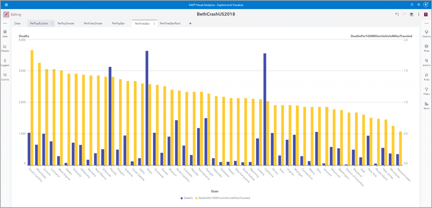Open the Ranks pane
Screen dimensions: 432x208
pyautogui.click(x=426, y=106)
